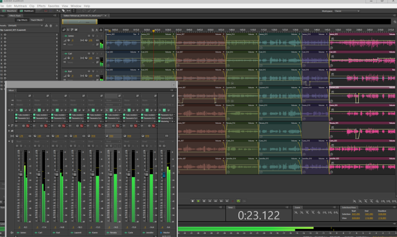Show Track Effects in Effects Rack
Viewport: 397px width, 237px height.
click(37, 20)
